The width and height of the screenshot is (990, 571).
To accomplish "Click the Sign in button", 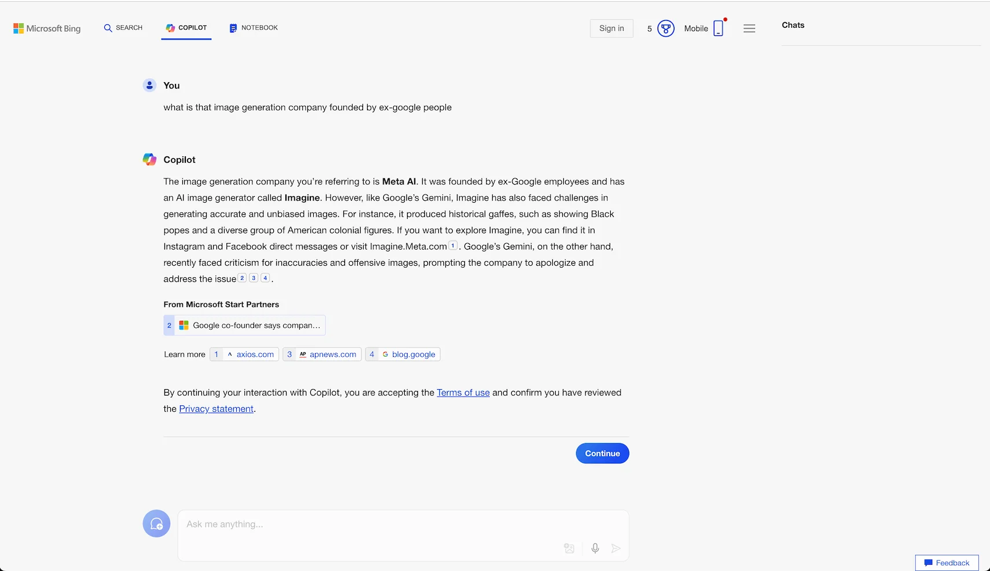I will pyautogui.click(x=611, y=28).
